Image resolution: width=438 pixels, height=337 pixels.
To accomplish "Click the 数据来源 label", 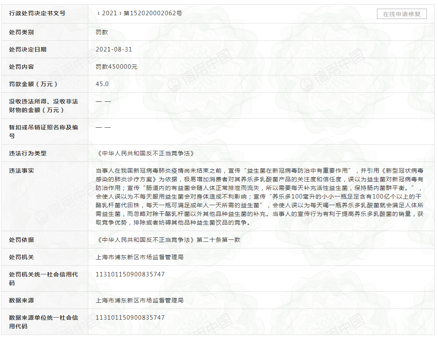I will click(x=21, y=300).
